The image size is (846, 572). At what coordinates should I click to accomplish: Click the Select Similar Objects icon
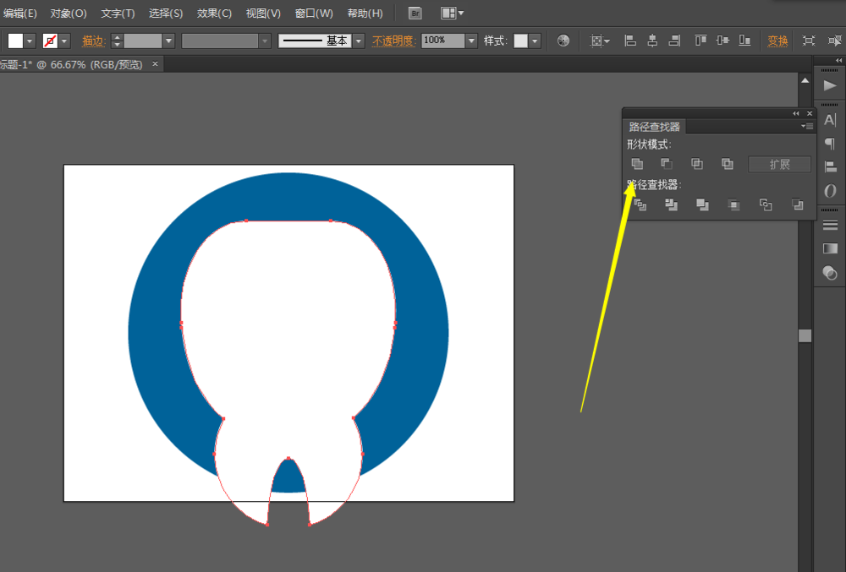click(x=835, y=41)
